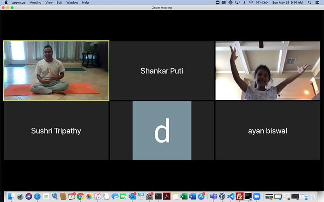Open the zoom.us application menu
This screenshot has height=202, width=324.
pos(19,2)
